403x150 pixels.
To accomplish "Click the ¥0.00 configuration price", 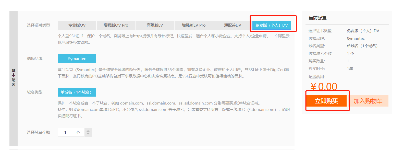I will [324, 87].
